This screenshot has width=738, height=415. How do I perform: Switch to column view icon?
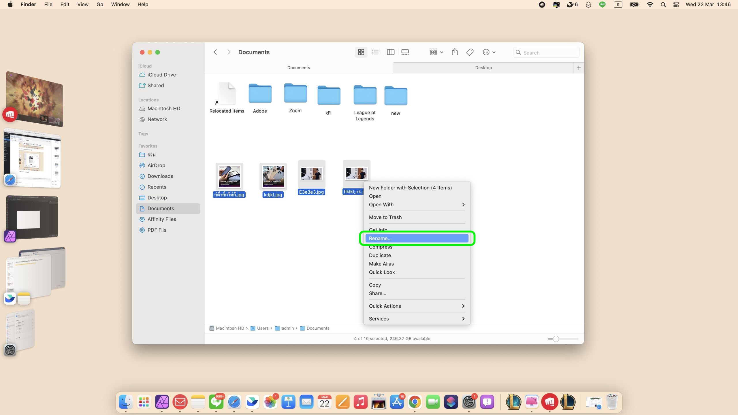pyautogui.click(x=391, y=52)
